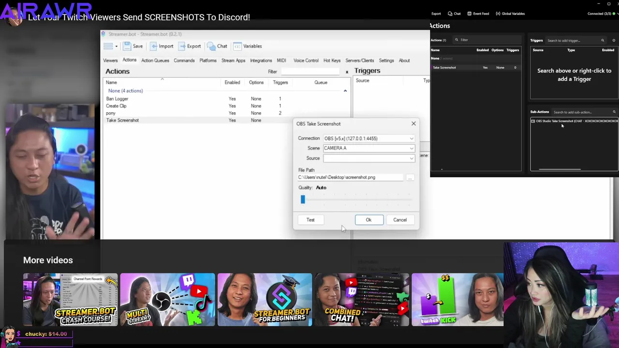Switch to the Commands tab
The height and width of the screenshot is (348, 619).
184,60
